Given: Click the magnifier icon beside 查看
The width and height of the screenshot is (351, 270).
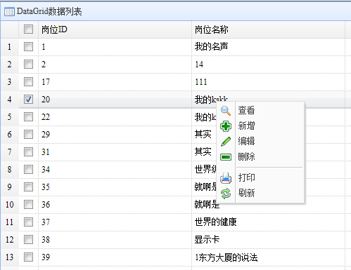Looking at the screenshot, I should tap(226, 111).
